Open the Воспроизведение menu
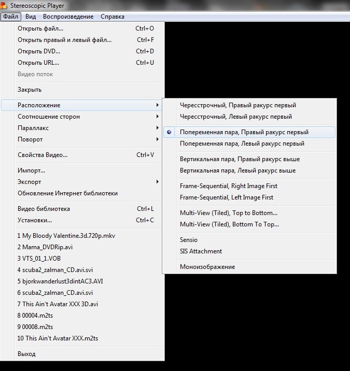The height and width of the screenshot is (371, 350). [x=68, y=17]
